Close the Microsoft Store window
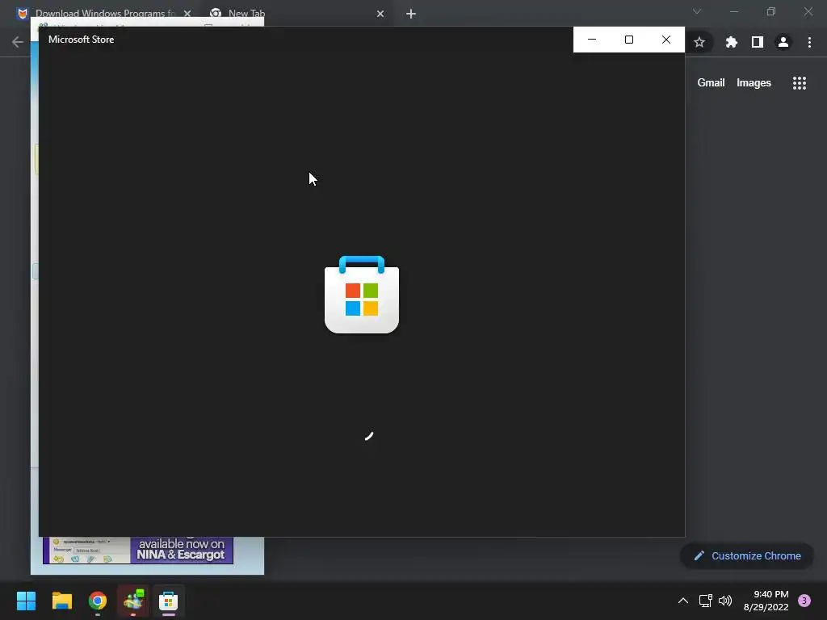This screenshot has height=620, width=827. 666,40
